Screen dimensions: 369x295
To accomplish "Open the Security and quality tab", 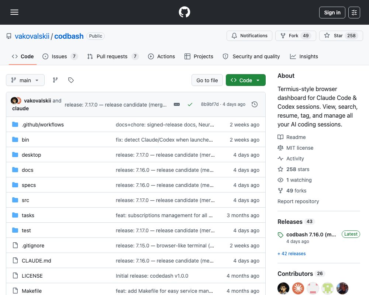I will point(251,56).
